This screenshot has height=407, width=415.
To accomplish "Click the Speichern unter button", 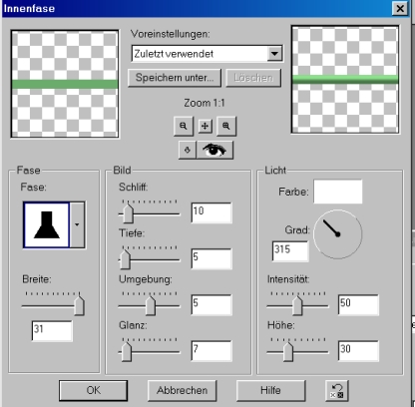I will (x=175, y=78).
